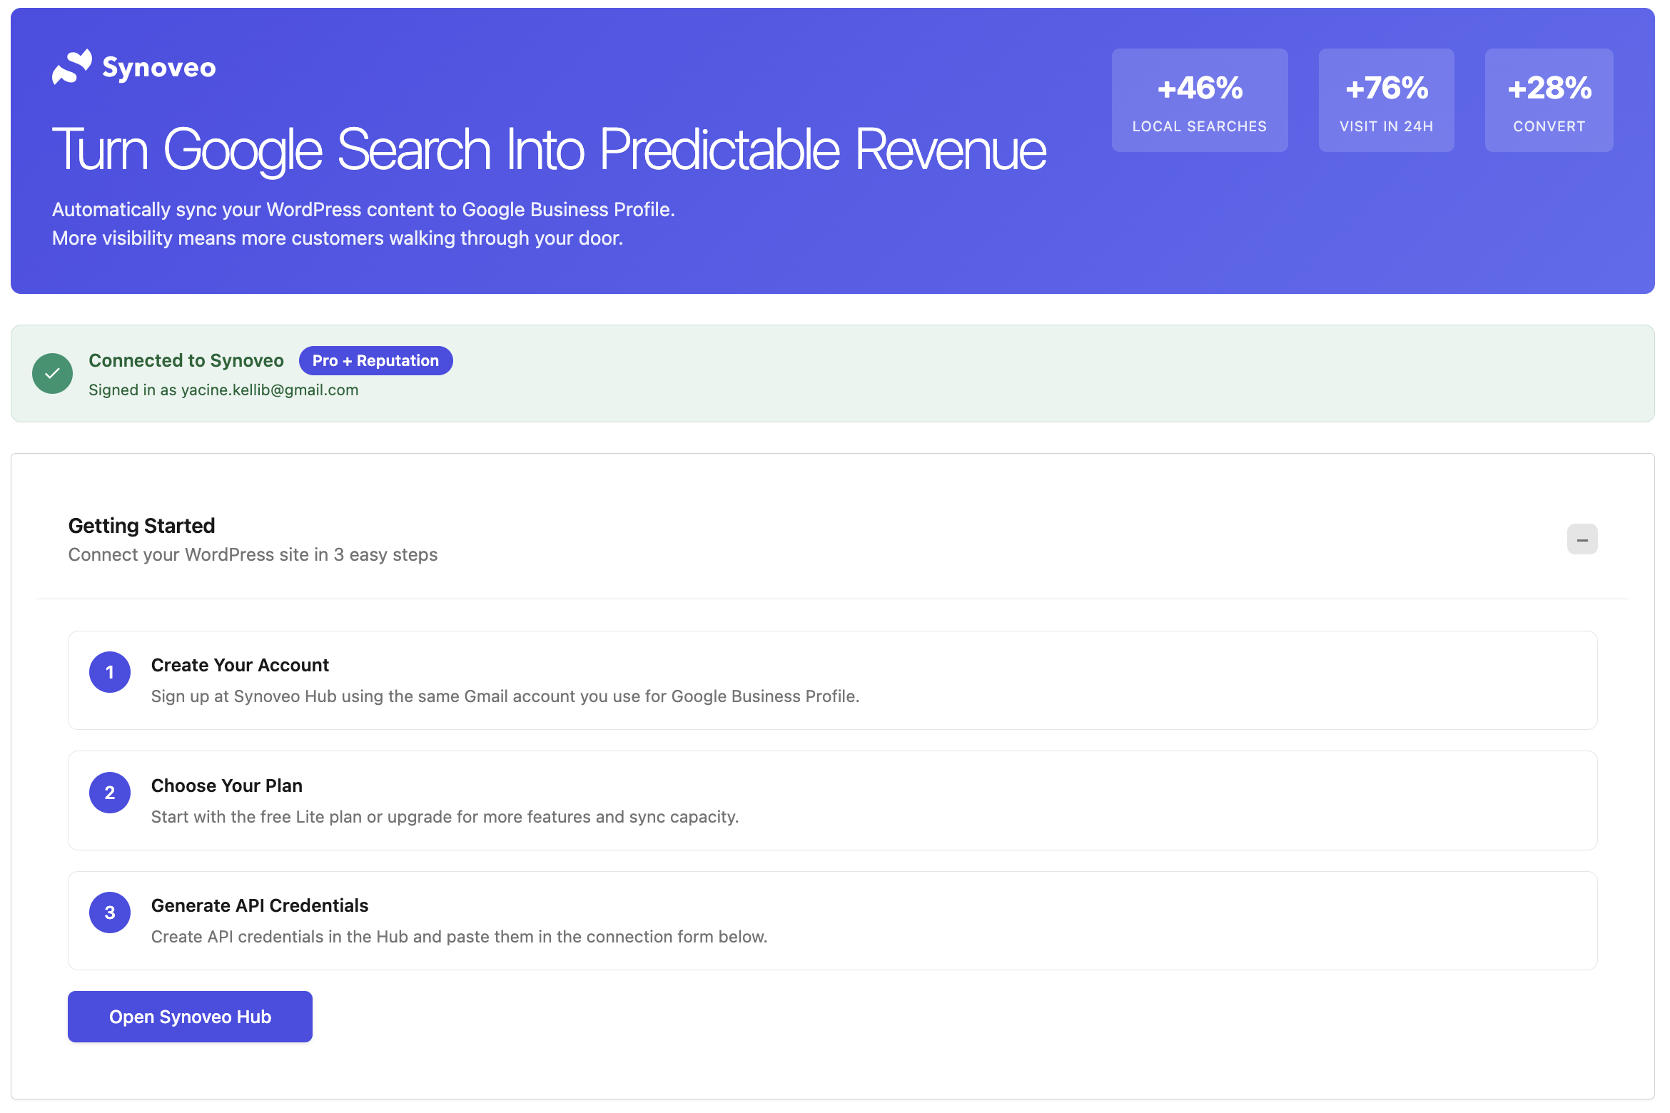Click the Generate API Credentials step title
The image size is (1670, 1113).
coord(260,906)
